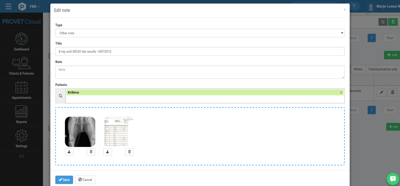
Task: Remove Kriimu from the Patients field
Action: click(341, 93)
